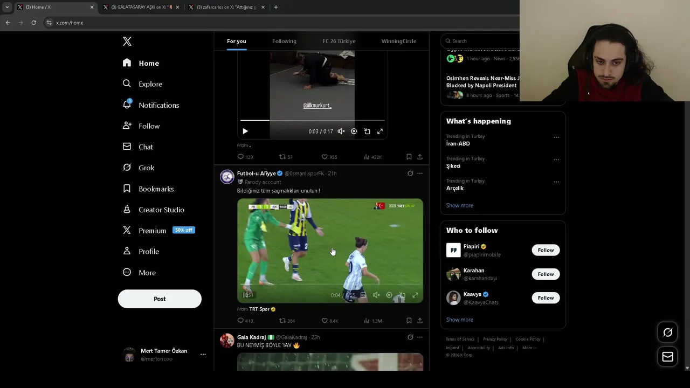Open the Futbol-u Aliyye account name
Screen dimensions: 690x388
click(x=256, y=174)
